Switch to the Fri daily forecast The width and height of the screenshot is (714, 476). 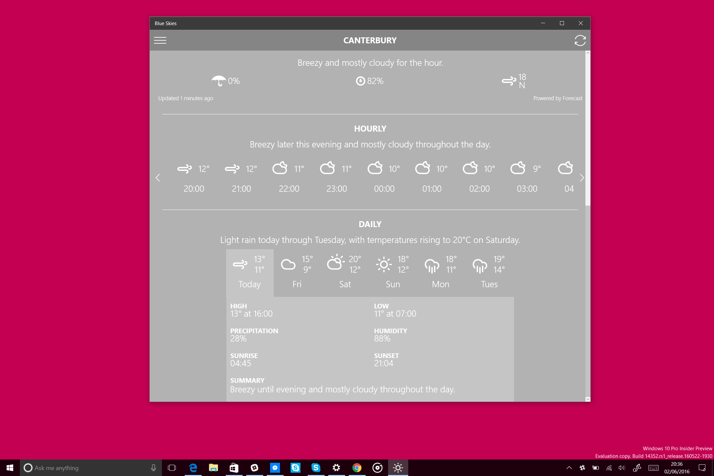297,273
